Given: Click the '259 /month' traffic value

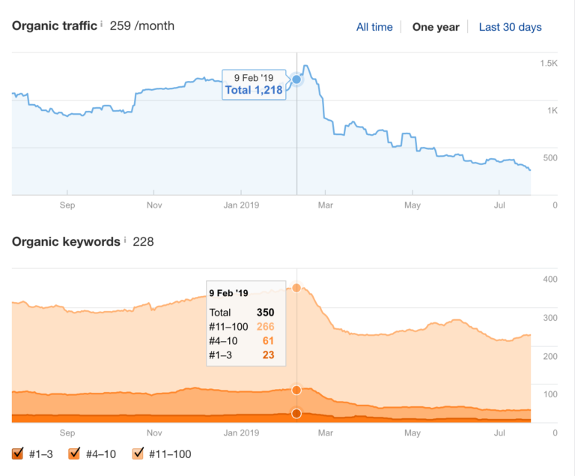Looking at the screenshot, I should tap(142, 25).
